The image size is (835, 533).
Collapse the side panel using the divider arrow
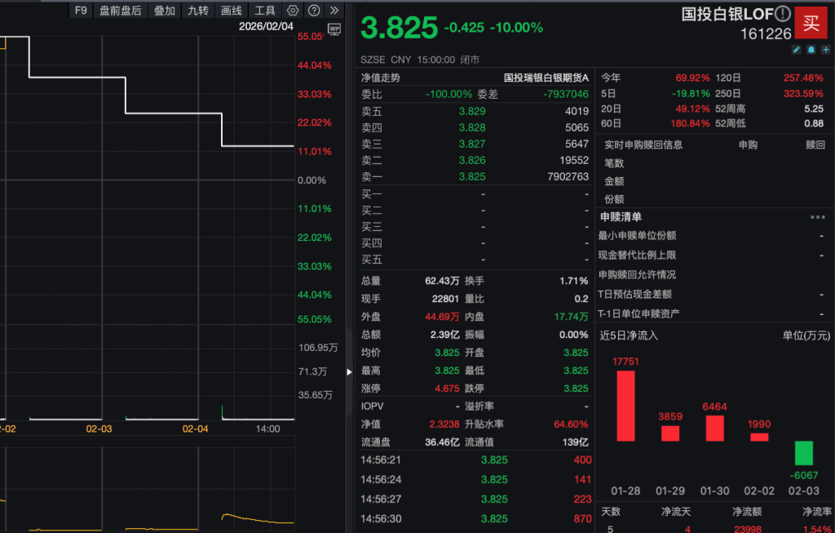[350, 372]
